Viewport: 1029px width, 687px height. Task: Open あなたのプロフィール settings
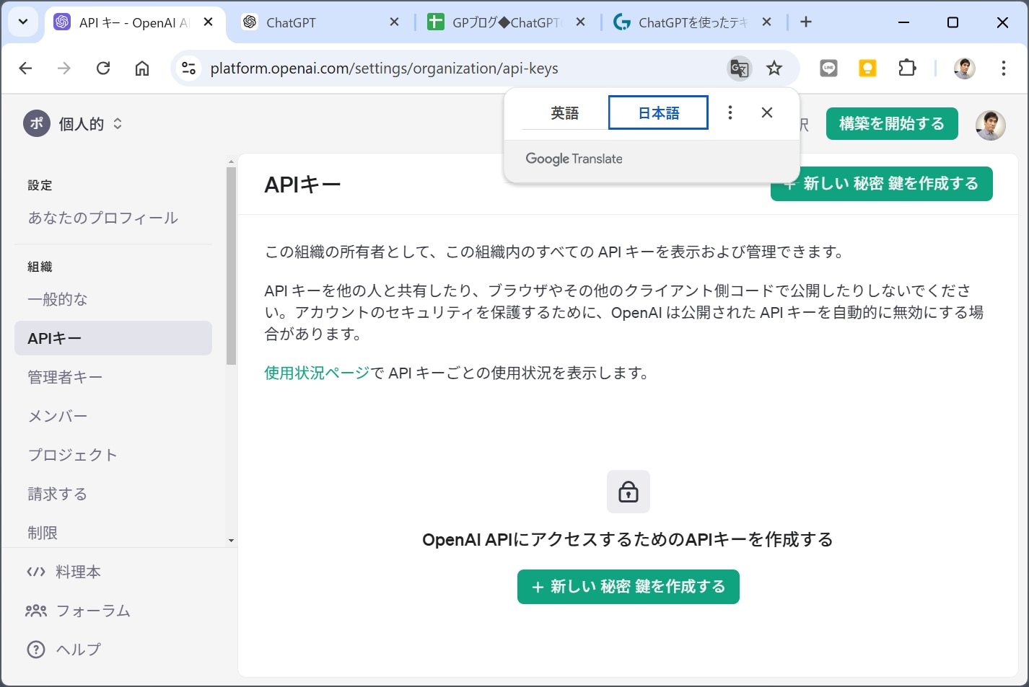click(x=103, y=218)
